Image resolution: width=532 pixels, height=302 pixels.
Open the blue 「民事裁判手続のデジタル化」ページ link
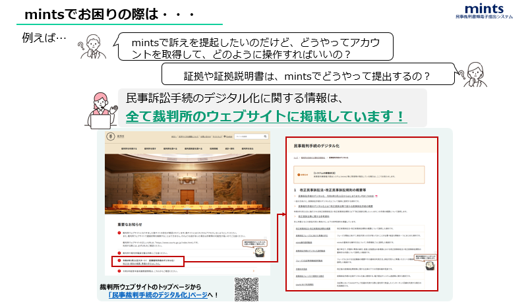click(158, 295)
